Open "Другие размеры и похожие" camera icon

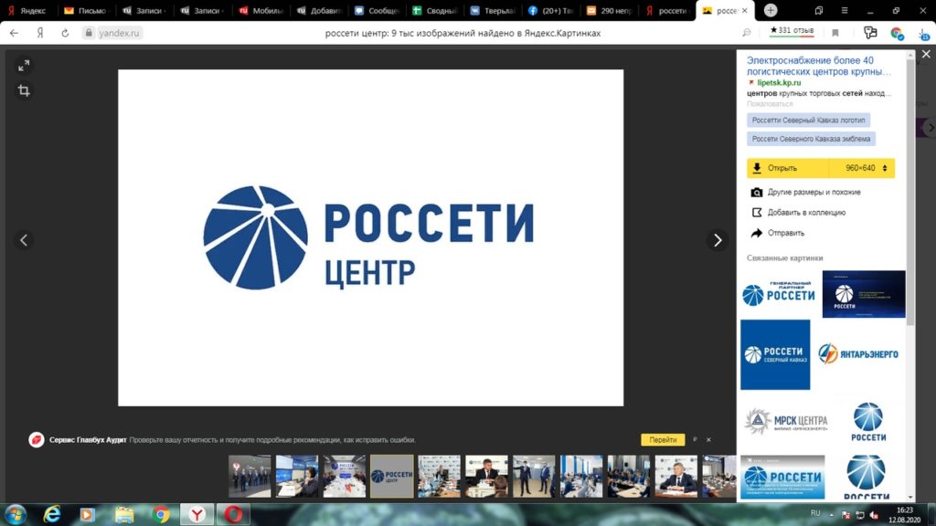pyautogui.click(x=757, y=192)
